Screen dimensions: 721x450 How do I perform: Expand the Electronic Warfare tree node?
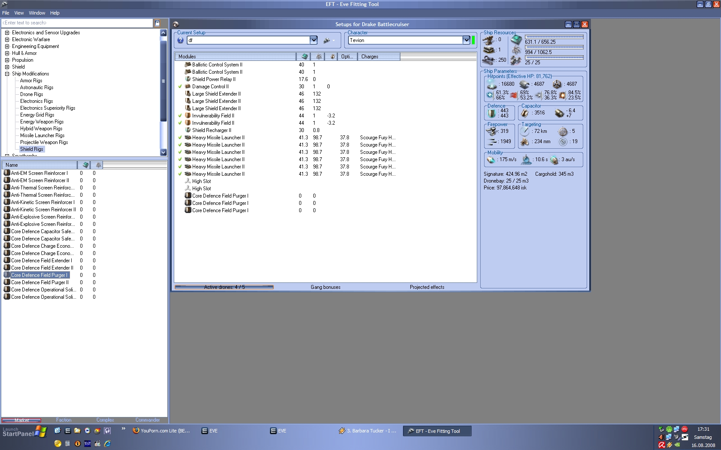click(x=7, y=39)
